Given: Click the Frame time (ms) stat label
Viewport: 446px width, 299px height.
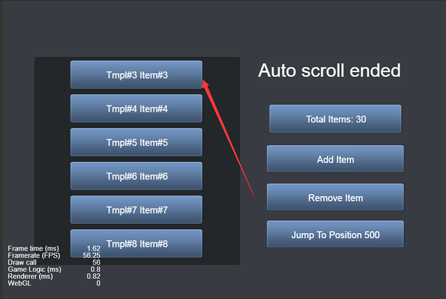Looking at the screenshot, I should pyautogui.click(x=33, y=249).
